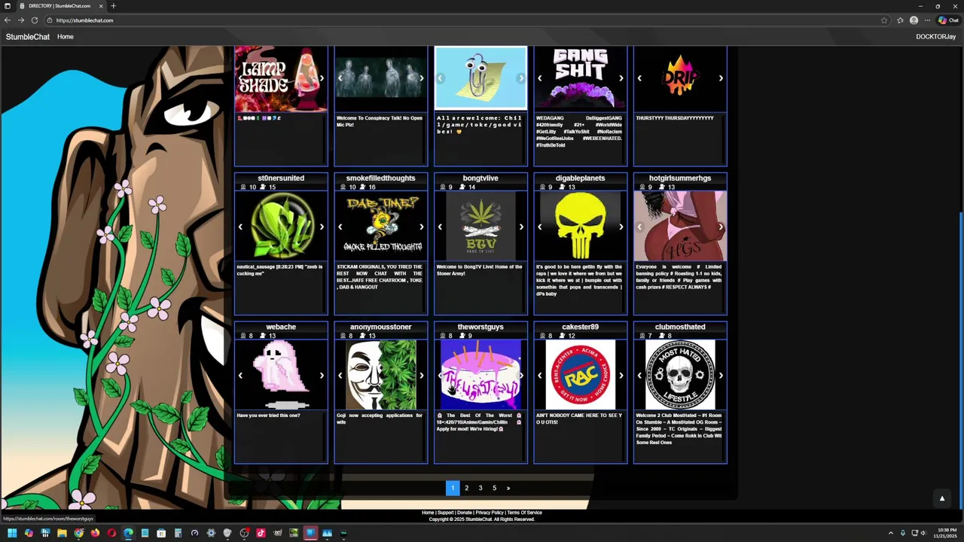Previous image arrow on bongtvlive card
Image resolution: width=964 pixels, height=542 pixels.
point(440,227)
